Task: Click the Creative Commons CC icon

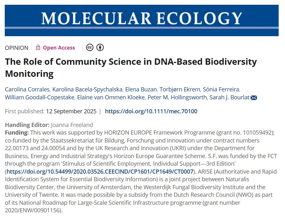Action: (90, 48)
